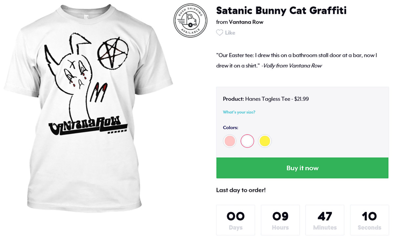
Task: Click the Satanic Bunny Cat Graffiti title
Action: 281,10
